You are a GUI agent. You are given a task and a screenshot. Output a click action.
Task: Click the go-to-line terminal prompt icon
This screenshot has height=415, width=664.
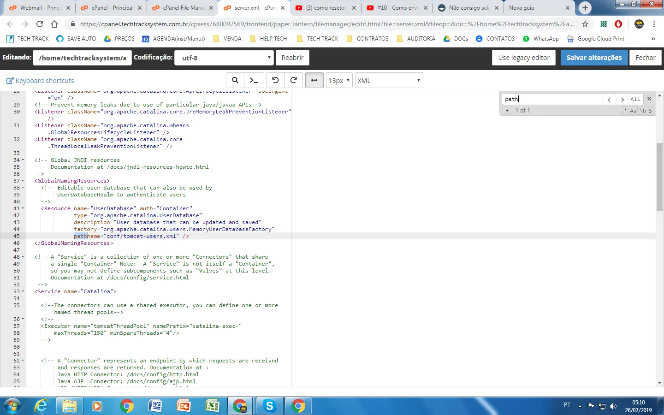coord(254,80)
